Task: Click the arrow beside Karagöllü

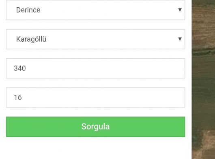Action: [x=180, y=39]
